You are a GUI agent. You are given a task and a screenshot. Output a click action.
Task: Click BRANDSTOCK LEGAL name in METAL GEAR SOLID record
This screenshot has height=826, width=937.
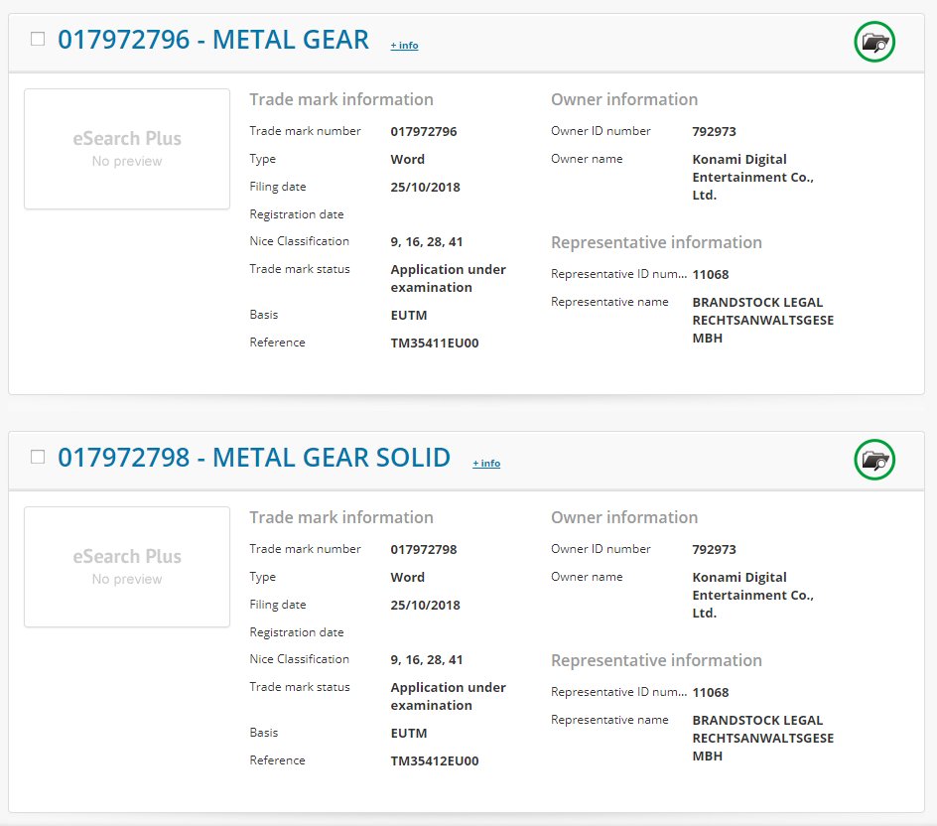coord(763,739)
